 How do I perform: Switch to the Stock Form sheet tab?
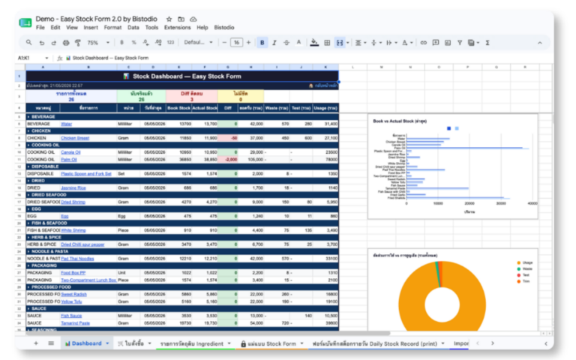tap(271, 343)
